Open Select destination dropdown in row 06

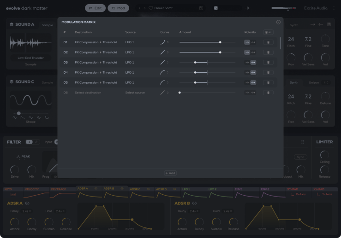(x=88, y=93)
